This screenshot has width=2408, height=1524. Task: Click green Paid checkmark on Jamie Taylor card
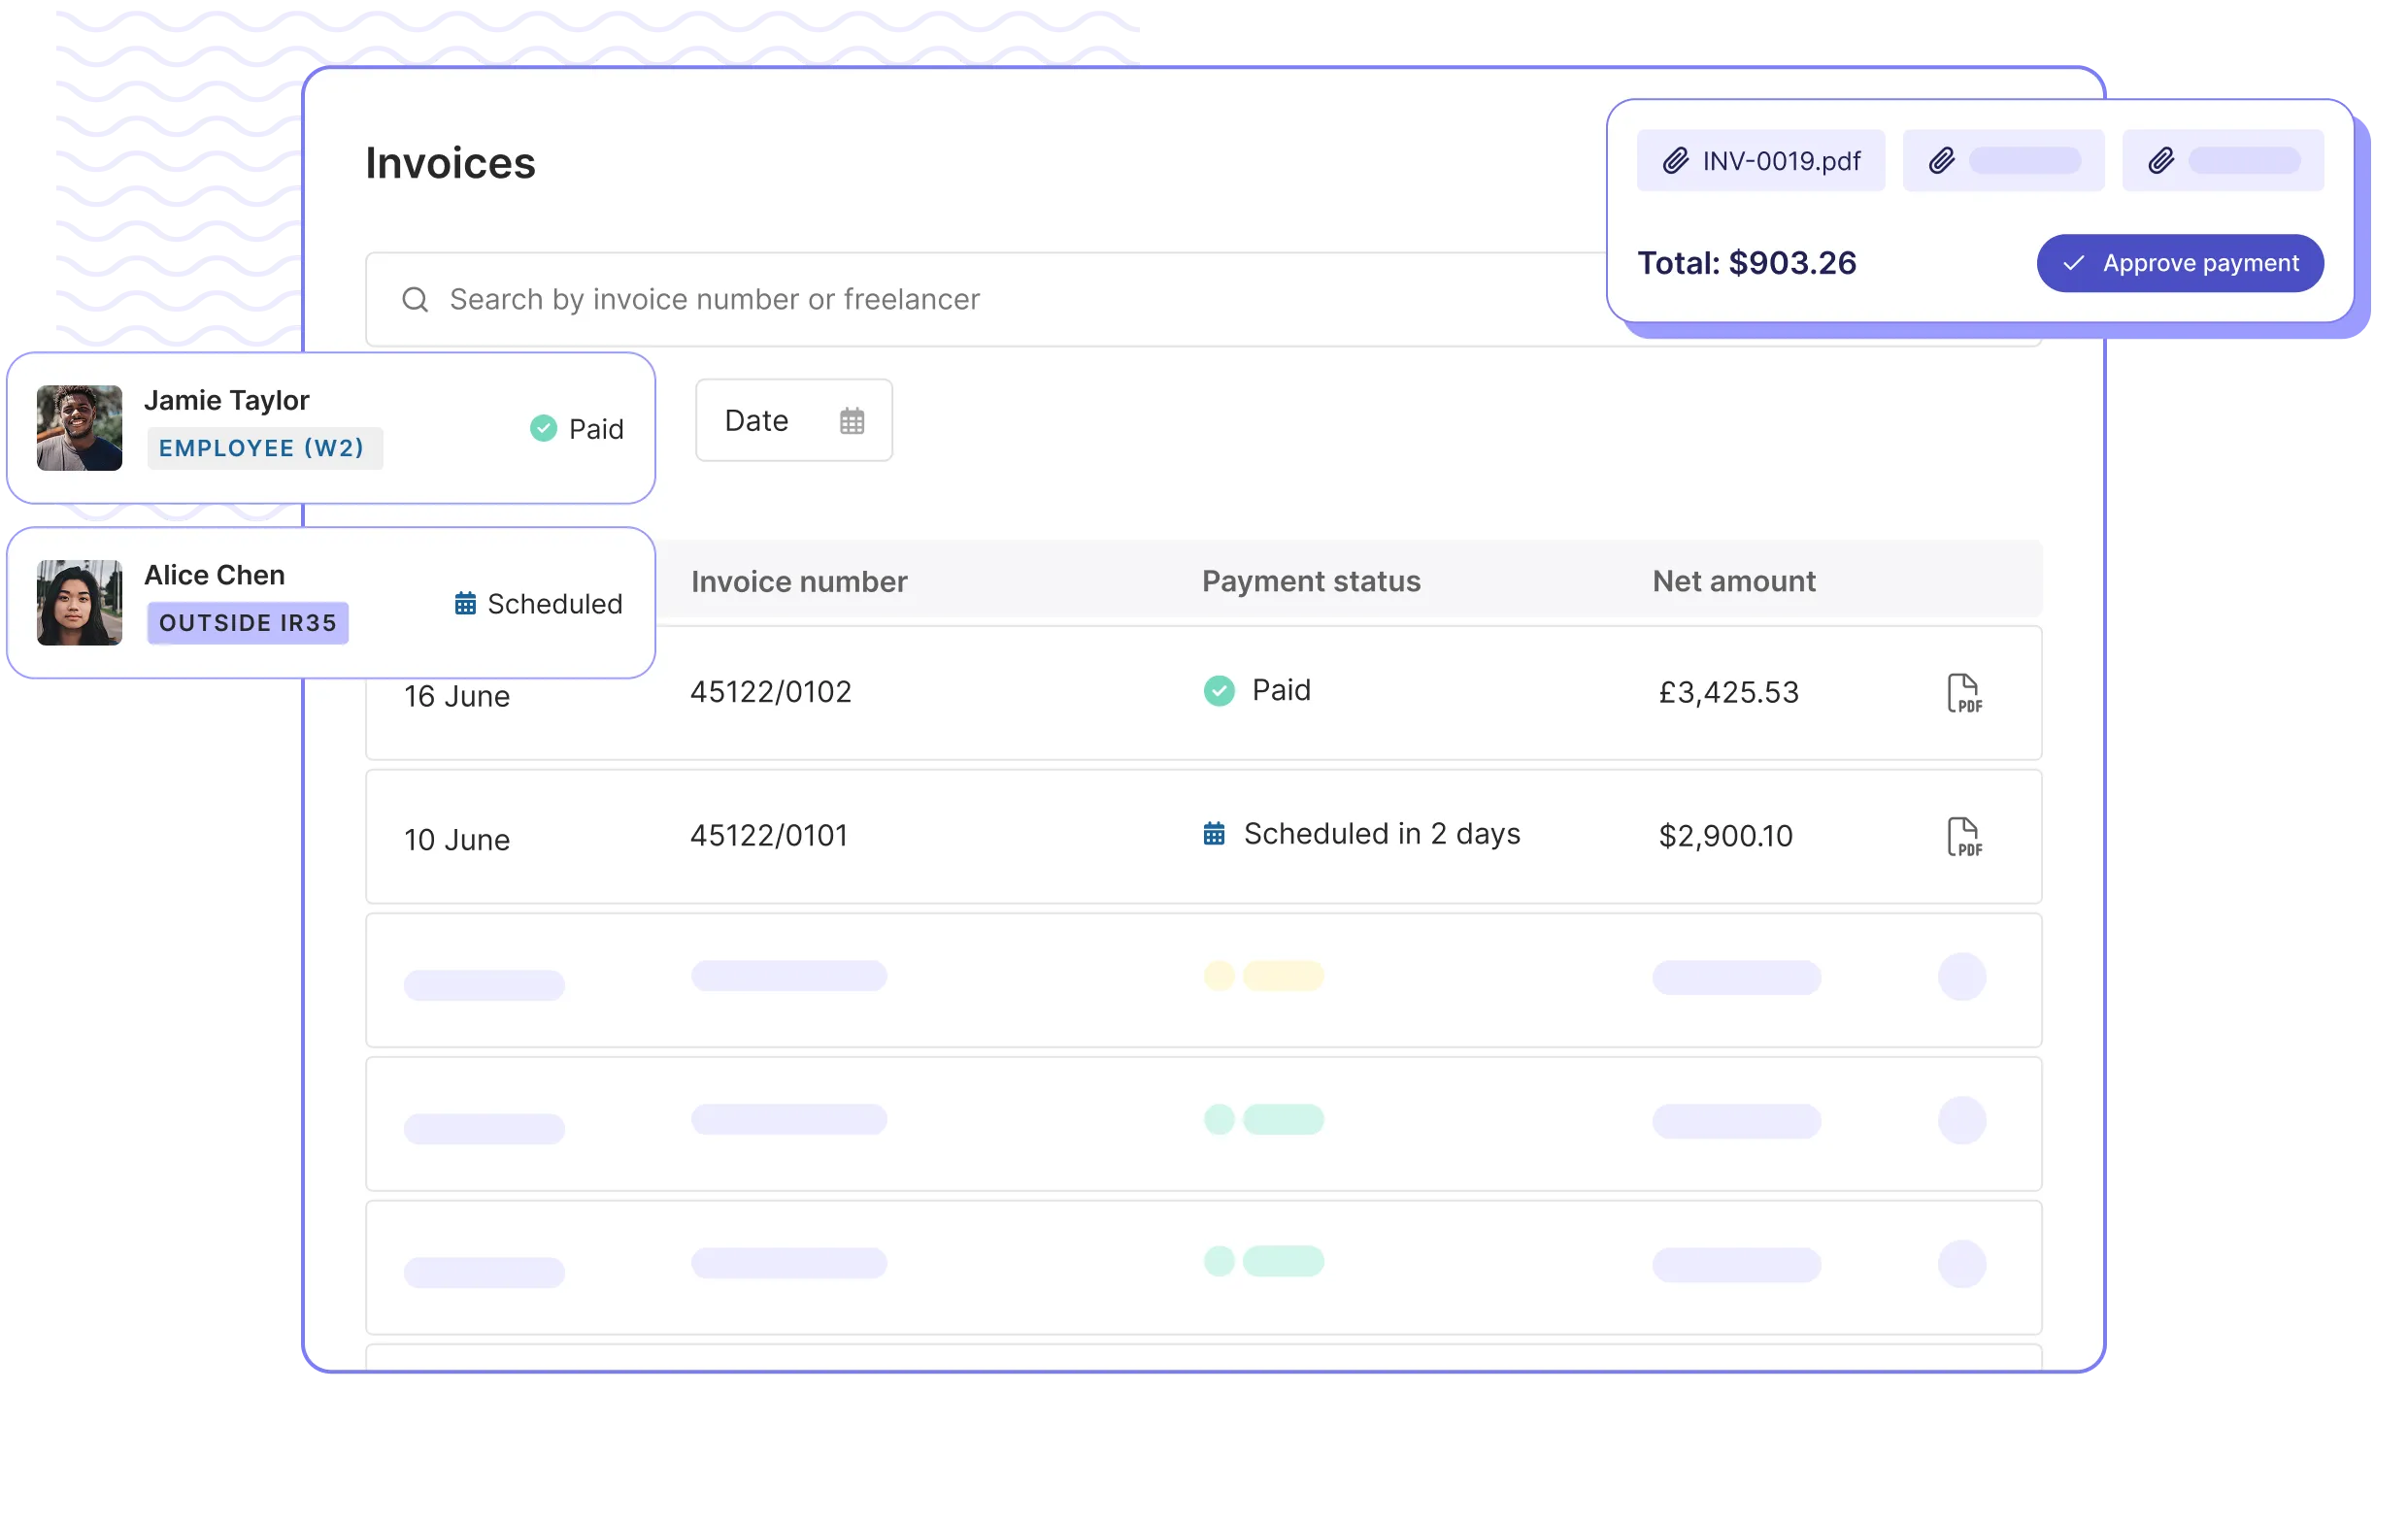point(543,429)
